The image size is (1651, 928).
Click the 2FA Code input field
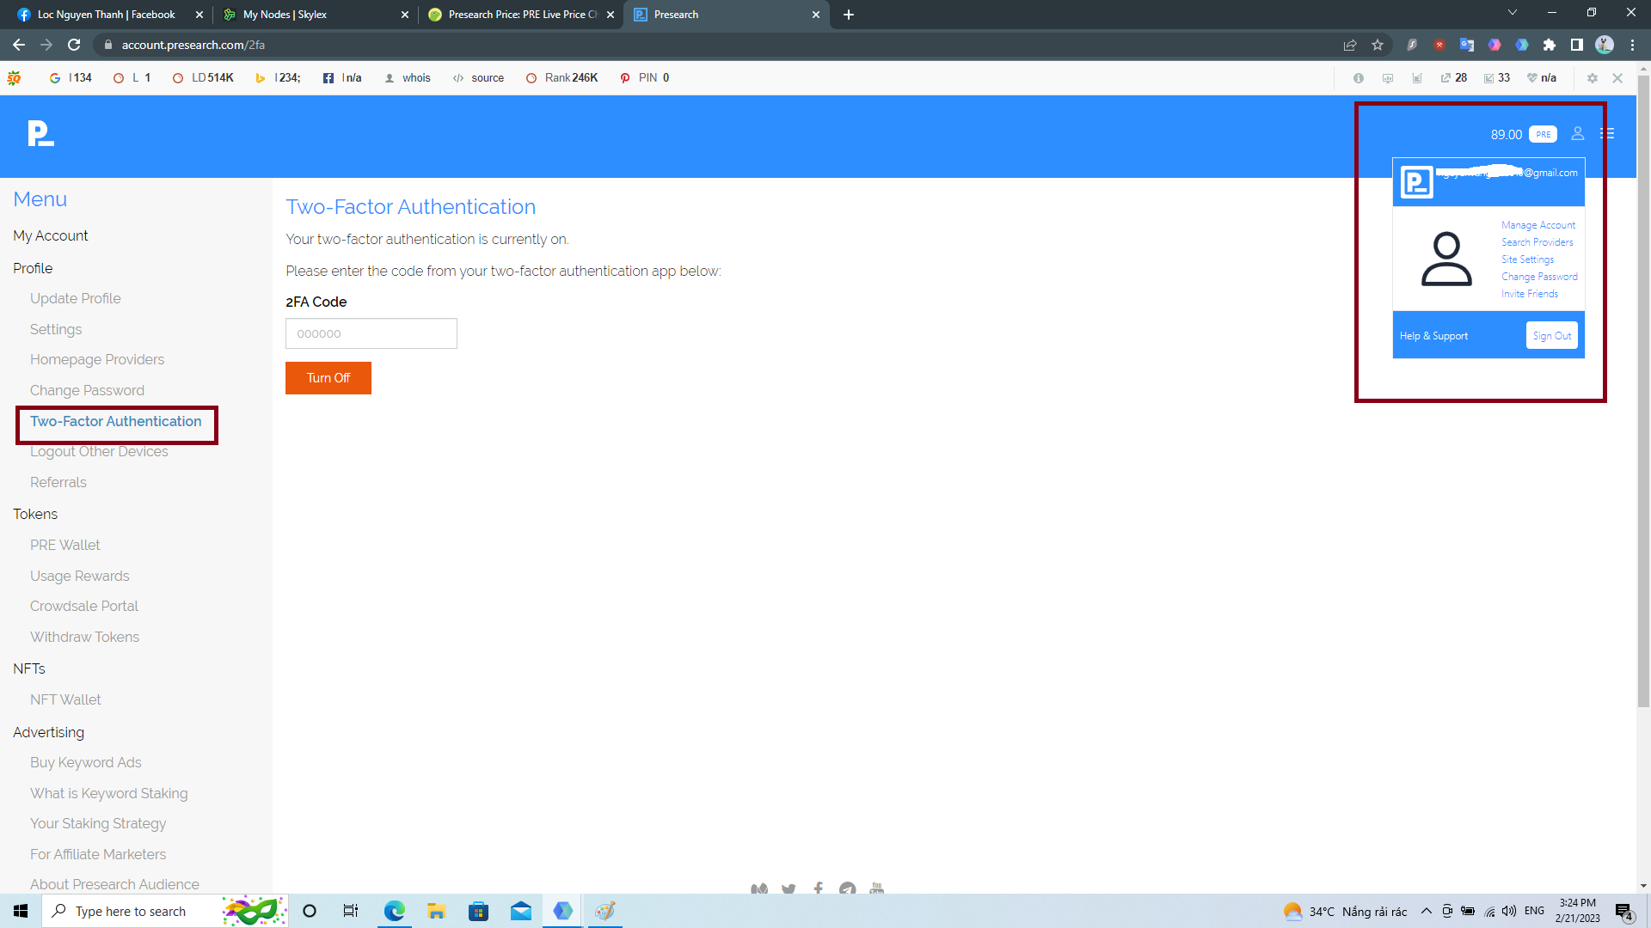point(371,333)
